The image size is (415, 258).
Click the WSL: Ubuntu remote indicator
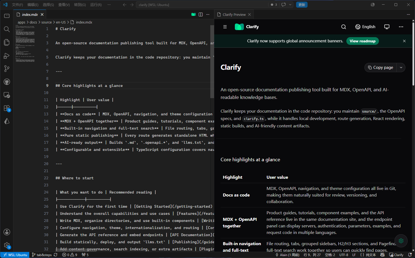15,255
